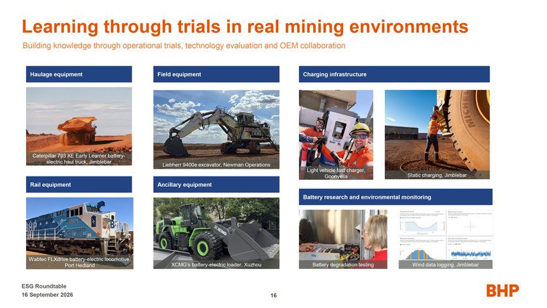Select the Liebherr excavator photo
Image resolution: width=547 pixels, height=308 pixels.
click(216, 130)
